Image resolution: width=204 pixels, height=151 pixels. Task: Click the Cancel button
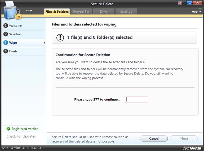pyautogui.click(x=154, y=139)
